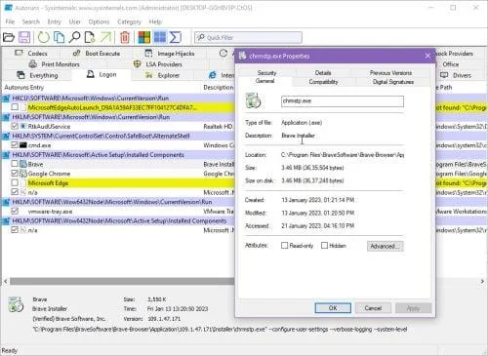The image size is (488, 356).
Task: Check the Microsoft Edge entry checkbox
Action: click(15, 182)
